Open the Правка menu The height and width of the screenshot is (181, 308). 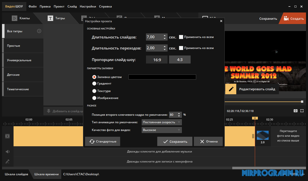[x=45, y=6]
